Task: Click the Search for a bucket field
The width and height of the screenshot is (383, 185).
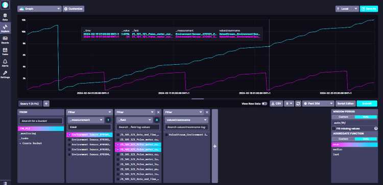Action: [41, 121]
